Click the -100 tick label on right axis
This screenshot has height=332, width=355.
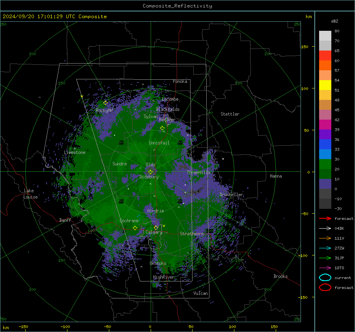(x=304, y=255)
